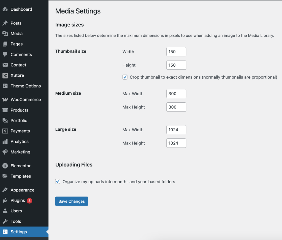This screenshot has height=240, width=282.
Task: Open the Users admin page link
Action: click(16, 211)
